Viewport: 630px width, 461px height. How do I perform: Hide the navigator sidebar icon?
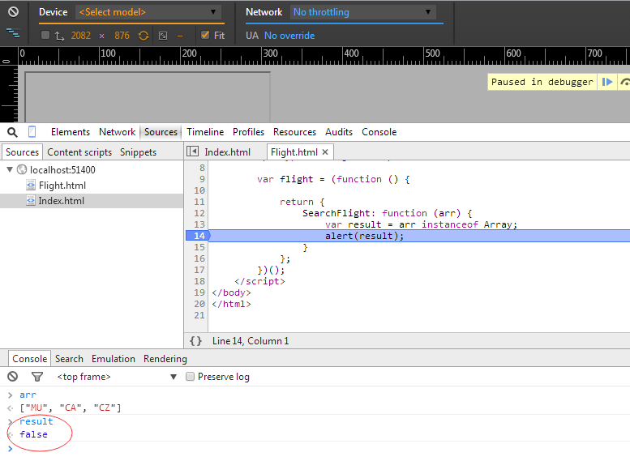pyautogui.click(x=192, y=152)
